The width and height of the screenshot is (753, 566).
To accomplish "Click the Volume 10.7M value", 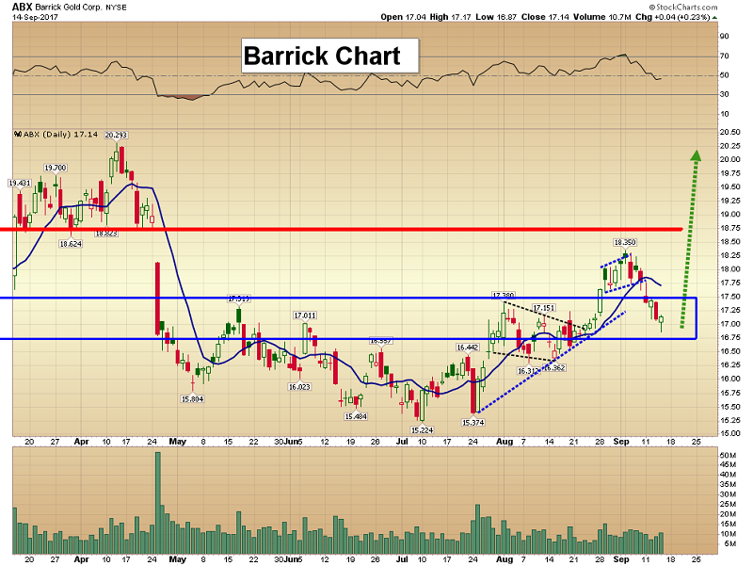I will coord(602,17).
